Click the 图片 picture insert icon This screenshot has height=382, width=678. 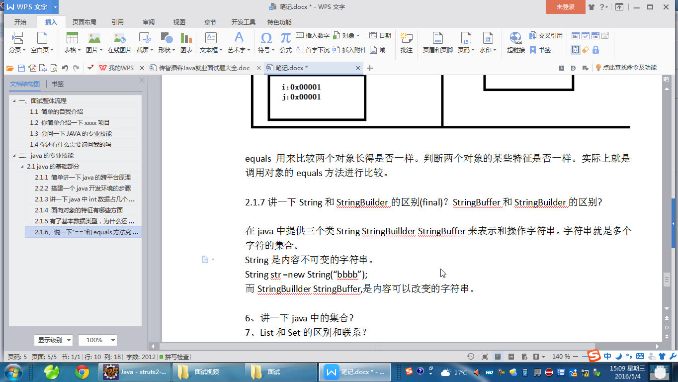click(x=94, y=38)
